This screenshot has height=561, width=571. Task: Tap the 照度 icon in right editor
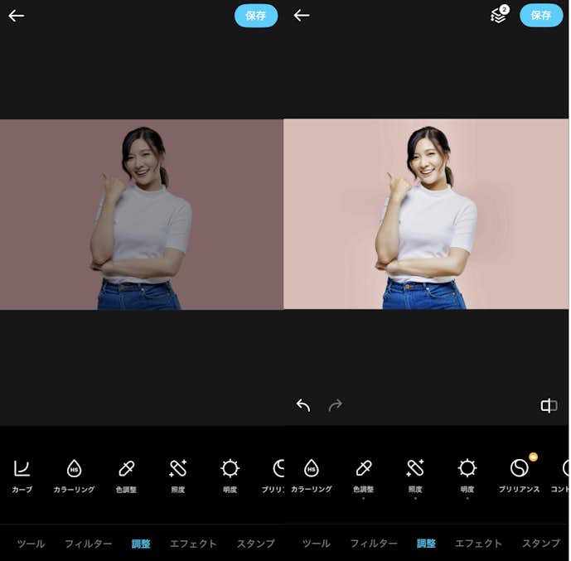415,469
